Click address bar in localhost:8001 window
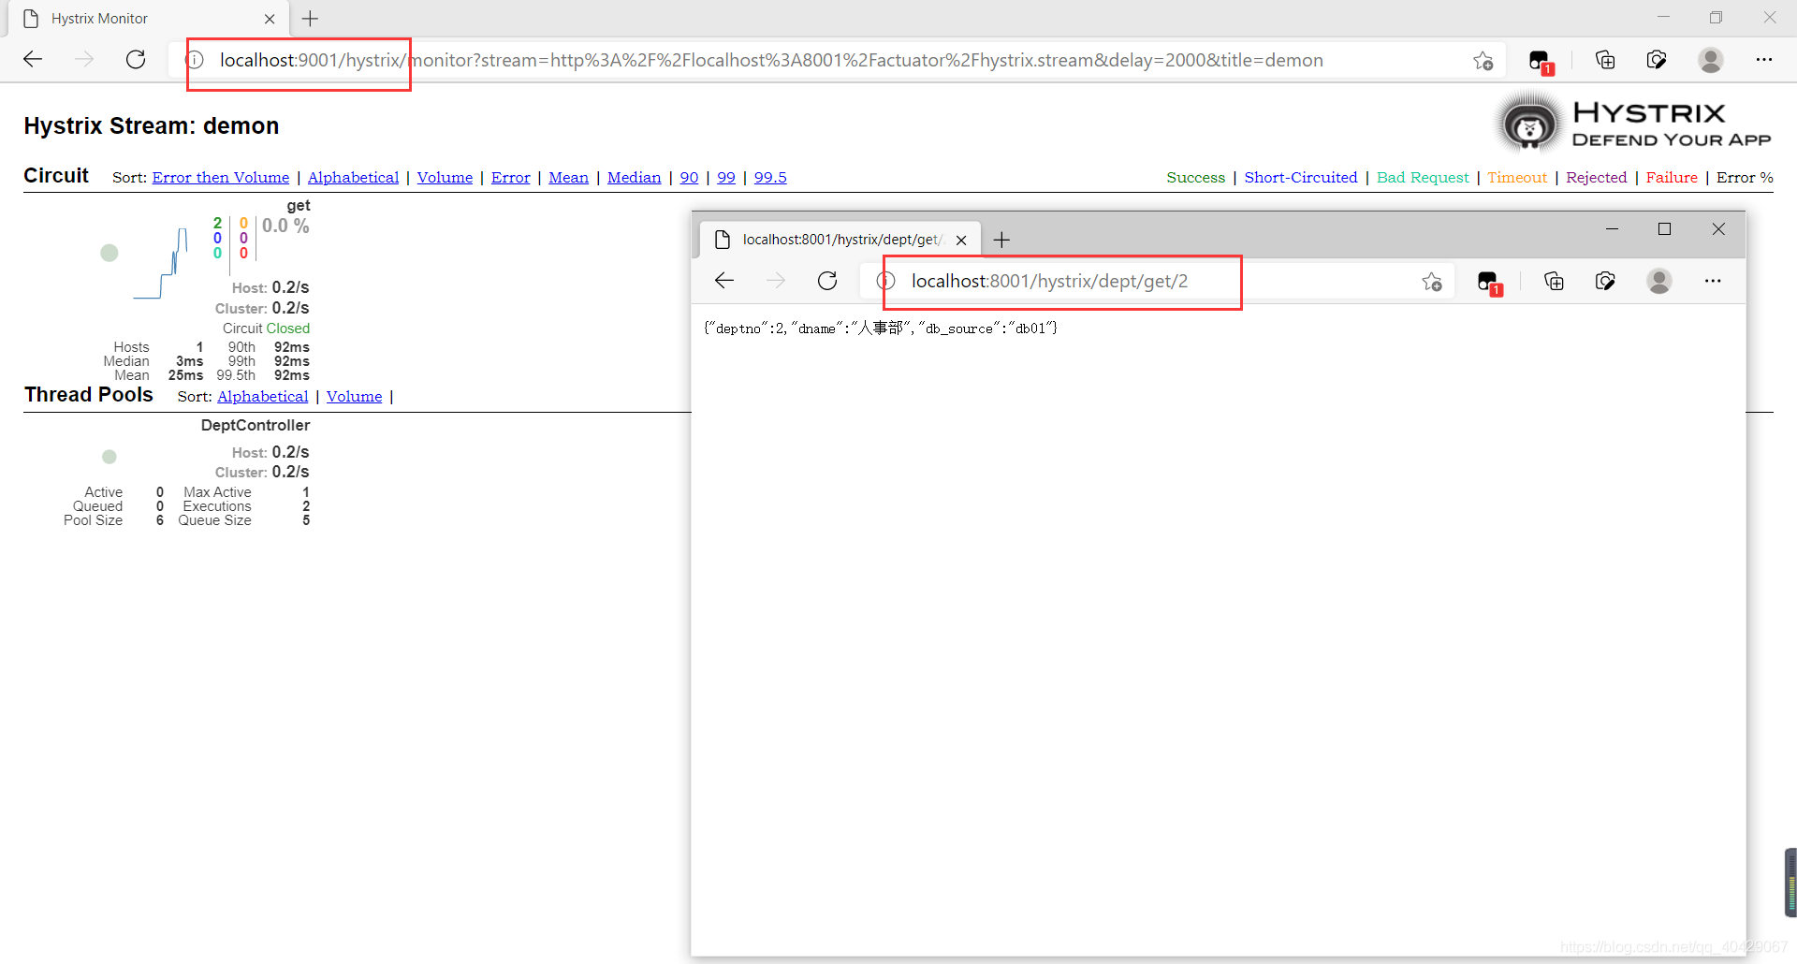 [1156, 281]
